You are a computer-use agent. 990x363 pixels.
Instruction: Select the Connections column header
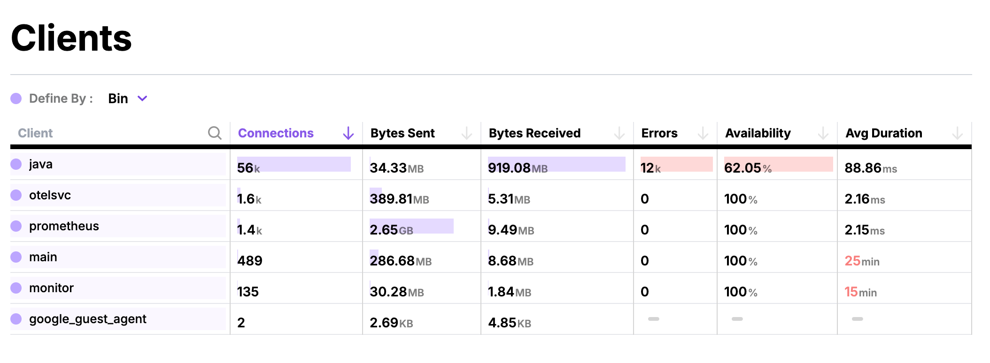[276, 133]
